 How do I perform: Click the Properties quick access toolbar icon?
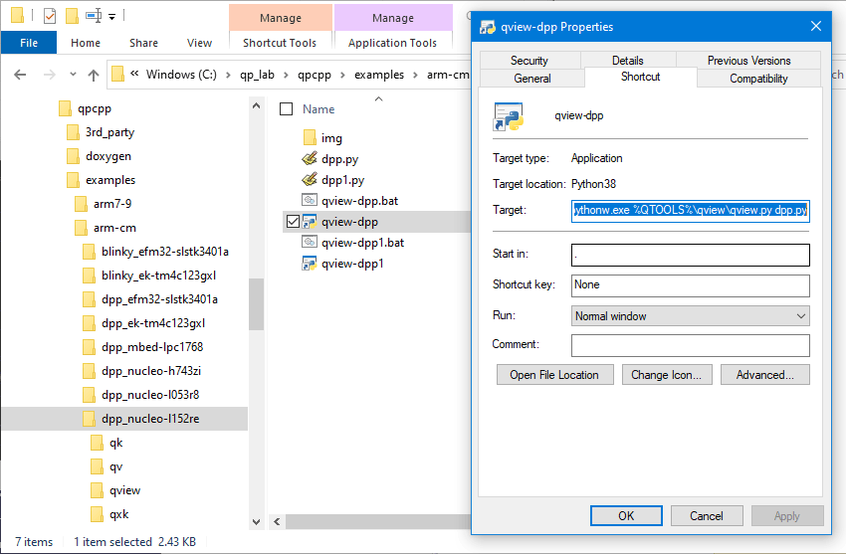[x=50, y=16]
